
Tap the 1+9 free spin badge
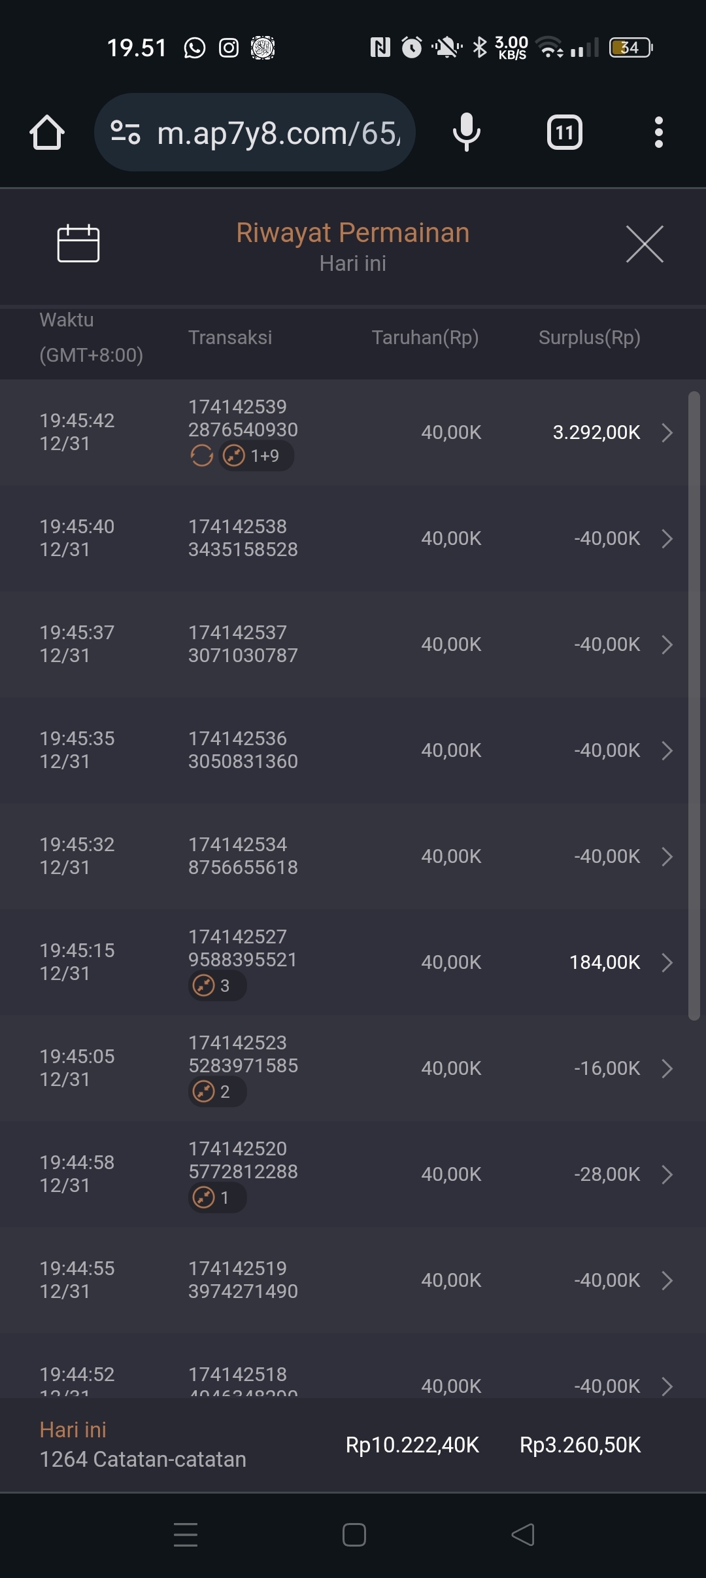(x=256, y=455)
